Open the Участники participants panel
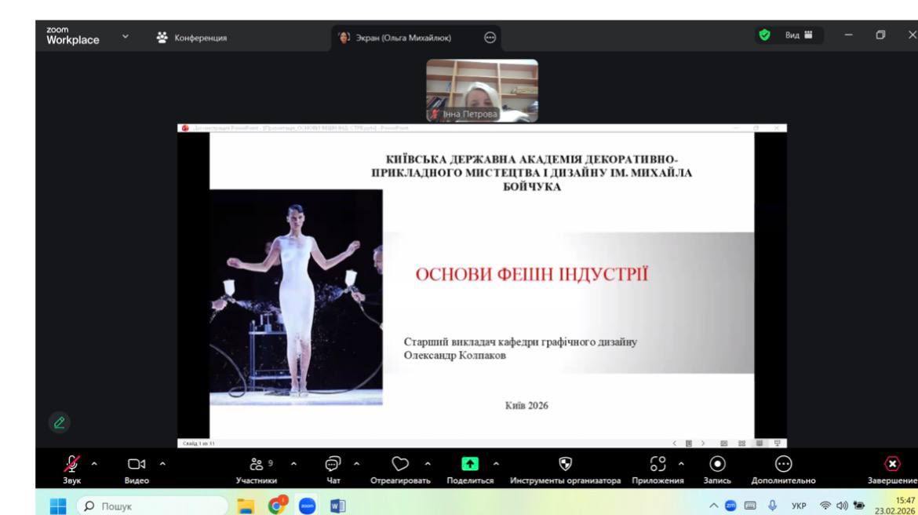 pos(257,464)
